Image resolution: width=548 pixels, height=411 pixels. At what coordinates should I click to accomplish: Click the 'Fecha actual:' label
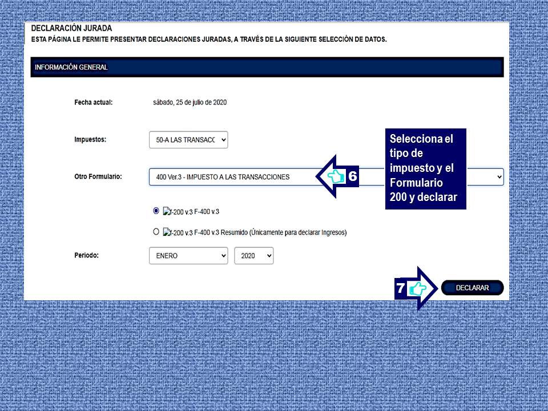(x=93, y=102)
